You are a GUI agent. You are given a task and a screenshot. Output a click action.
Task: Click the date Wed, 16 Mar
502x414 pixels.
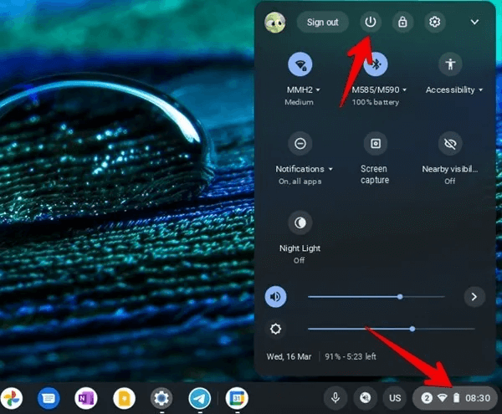coord(289,356)
